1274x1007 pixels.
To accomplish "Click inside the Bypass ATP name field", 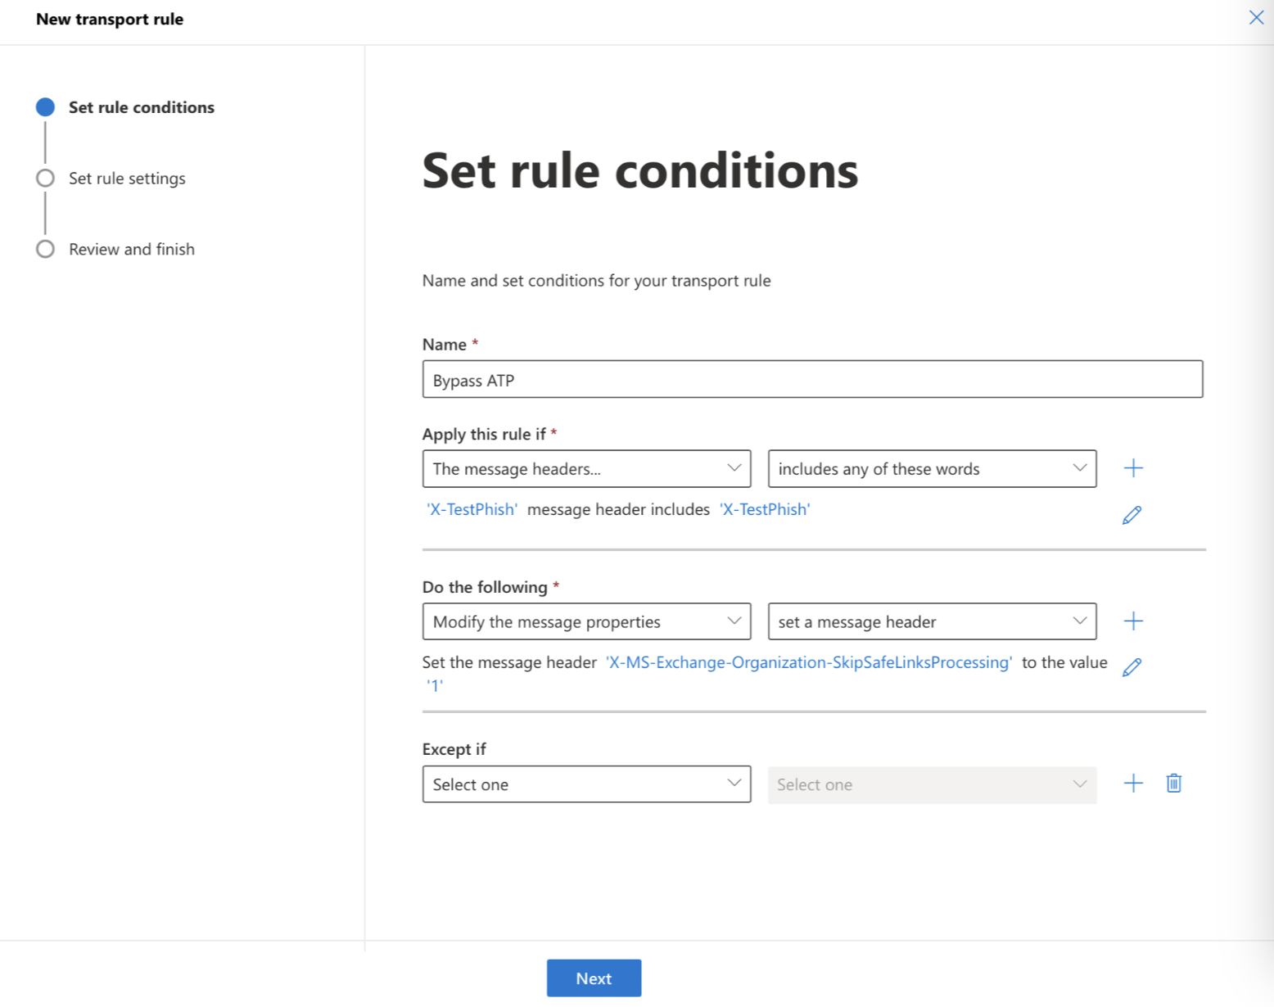I will coord(811,379).
